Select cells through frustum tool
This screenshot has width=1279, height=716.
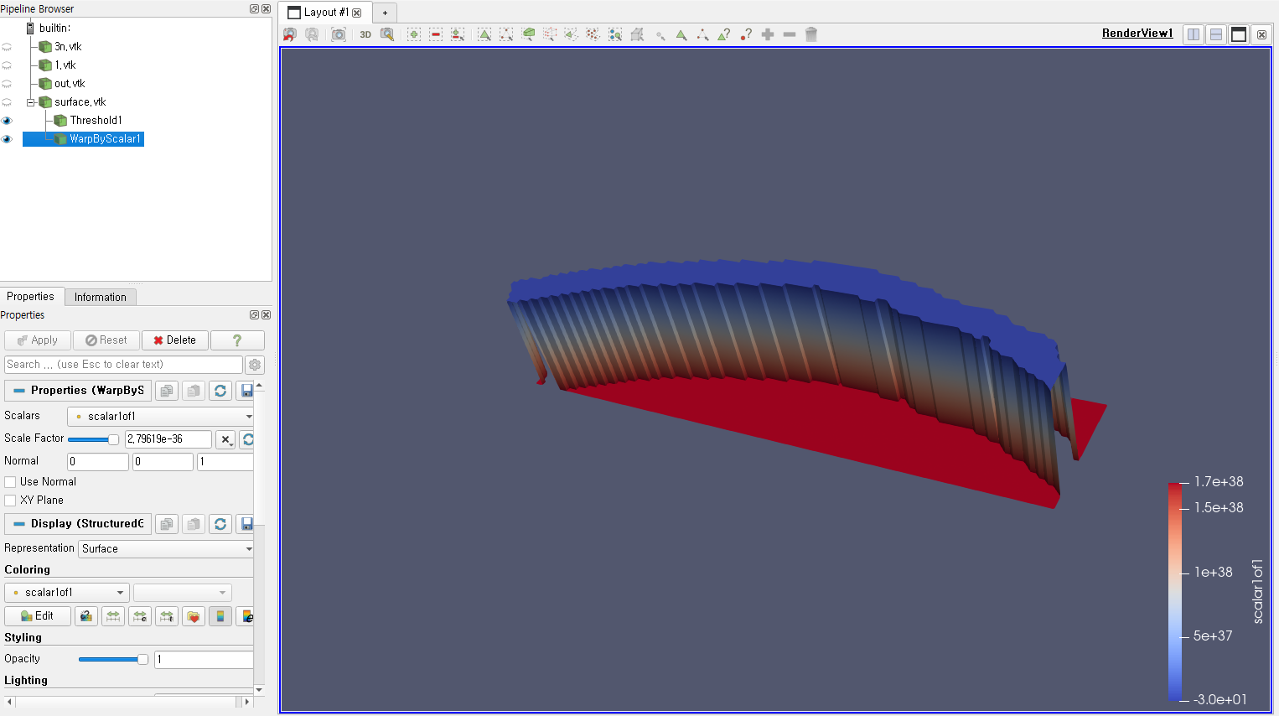(x=528, y=34)
